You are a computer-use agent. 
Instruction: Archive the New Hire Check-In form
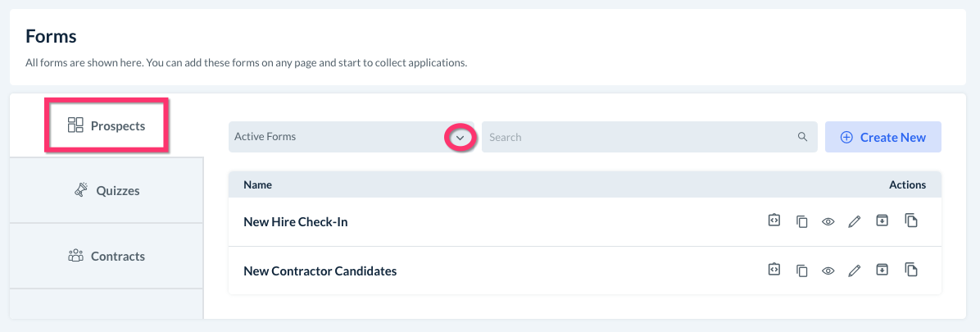click(882, 221)
